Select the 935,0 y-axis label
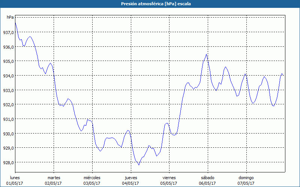 point(8,61)
